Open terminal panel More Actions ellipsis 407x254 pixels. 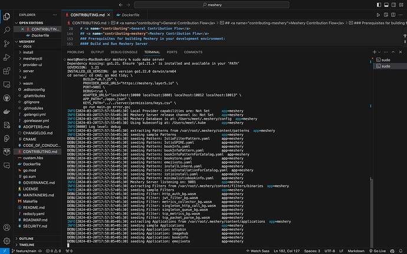click(386, 52)
